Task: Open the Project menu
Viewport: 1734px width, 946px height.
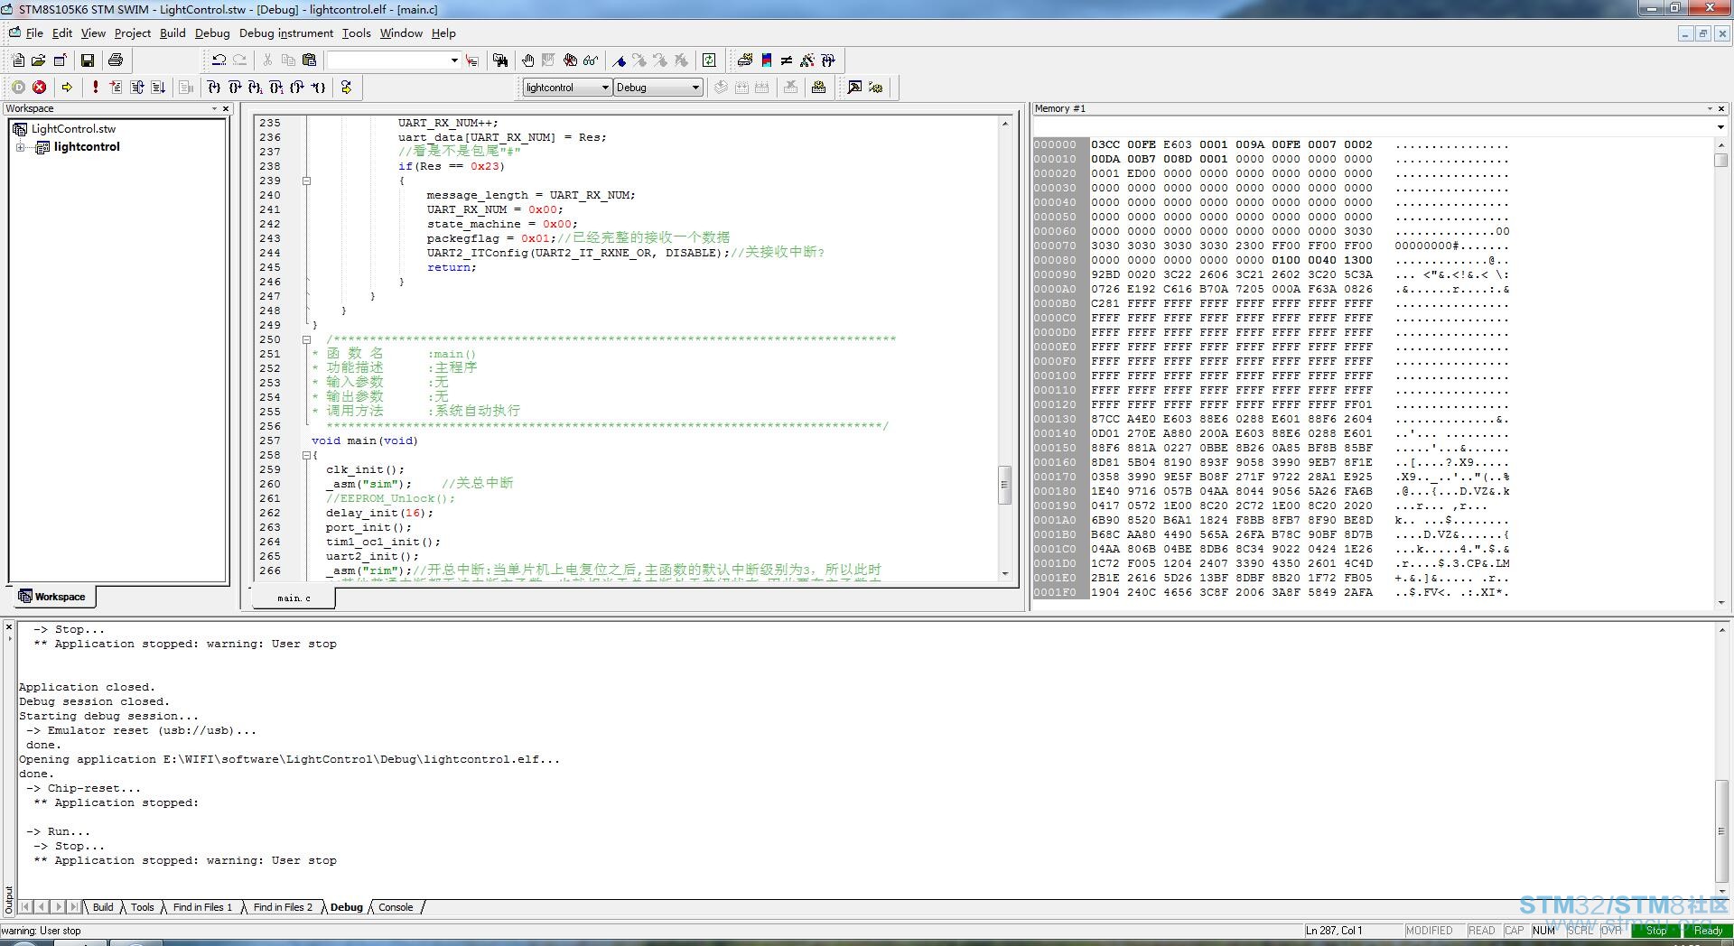Action: point(133,33)
